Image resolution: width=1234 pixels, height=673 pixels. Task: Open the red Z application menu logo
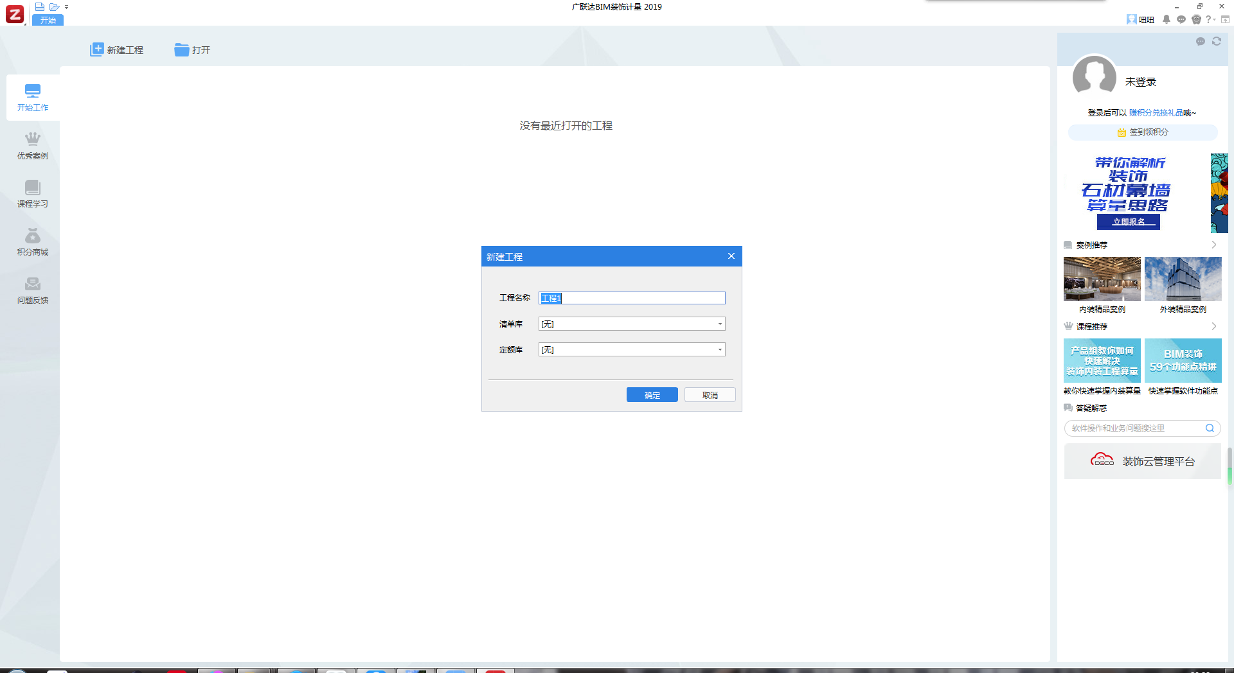15,13
